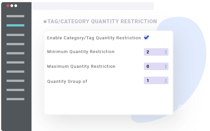Viewport: 210px width, 131px height.
Task: Increase Quantity Group of value up arrow
Action: click(x=166, y=79)
